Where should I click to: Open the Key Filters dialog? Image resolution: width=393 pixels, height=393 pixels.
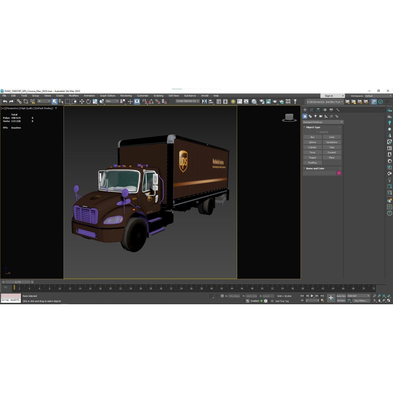(x=361, y=301)
